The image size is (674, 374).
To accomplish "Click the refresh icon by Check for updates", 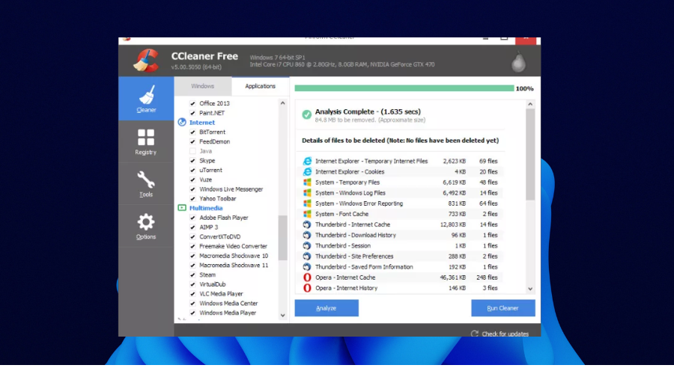I will click(x=474, y=334).
